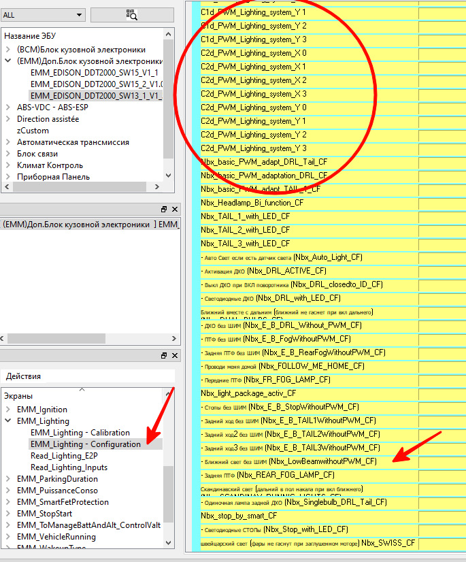Screen dimensions: 466x562
Task: Expand the EMM_Ignition screens group
Action: coord(8,410)
